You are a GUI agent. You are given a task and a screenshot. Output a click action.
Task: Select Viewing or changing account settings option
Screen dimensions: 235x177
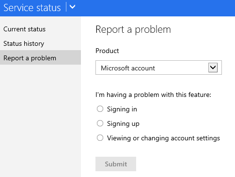pos(100,138)
